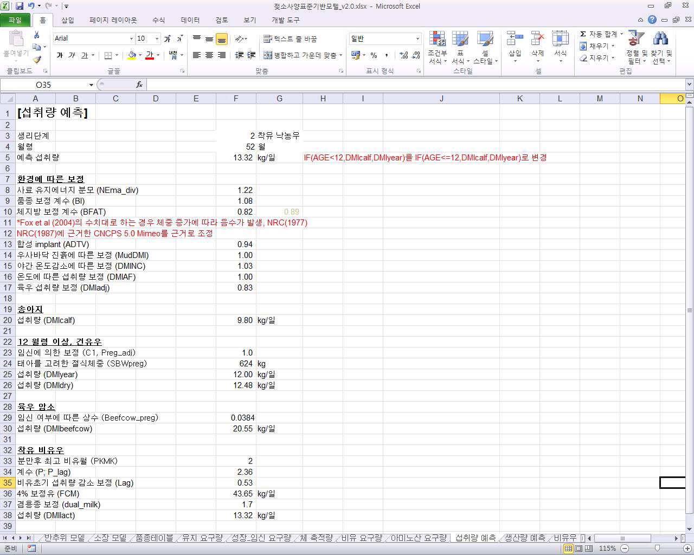Click the text orientation icon

click(x=240, y=39)
